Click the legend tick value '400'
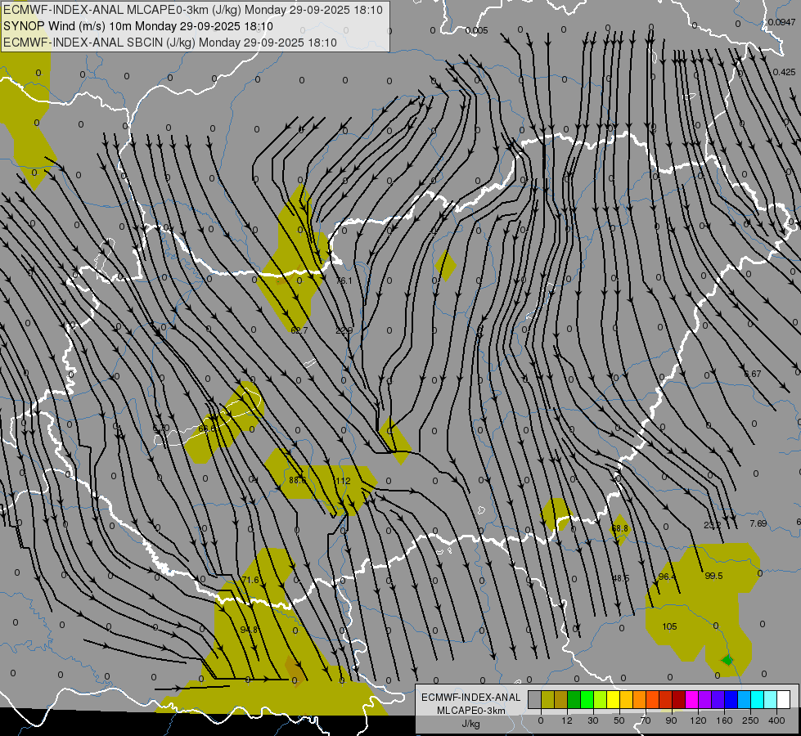The height and width of the screenshot is (736, 801). [x=776, y=720]
